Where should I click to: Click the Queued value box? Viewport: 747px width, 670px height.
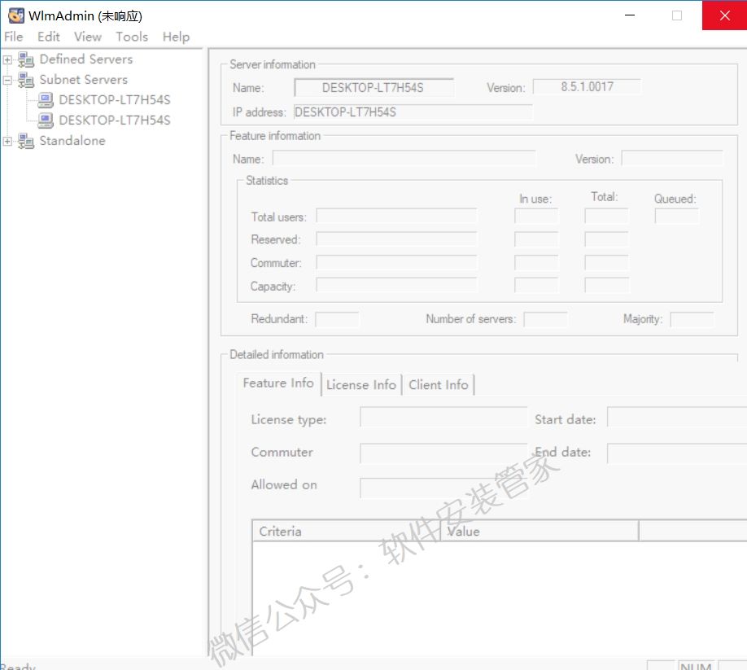tap(677, 217)
